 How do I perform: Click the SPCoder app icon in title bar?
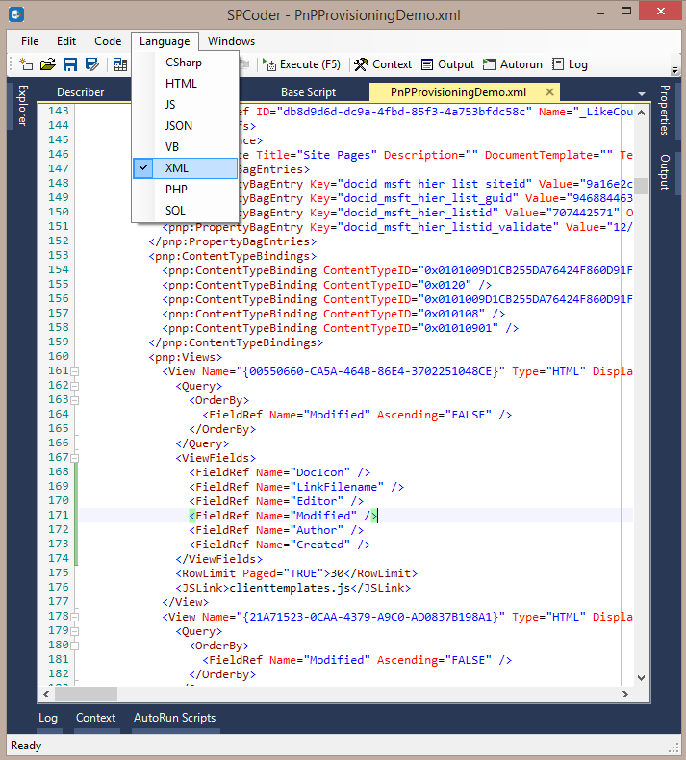pyautogui.click(x=16, y=14)
